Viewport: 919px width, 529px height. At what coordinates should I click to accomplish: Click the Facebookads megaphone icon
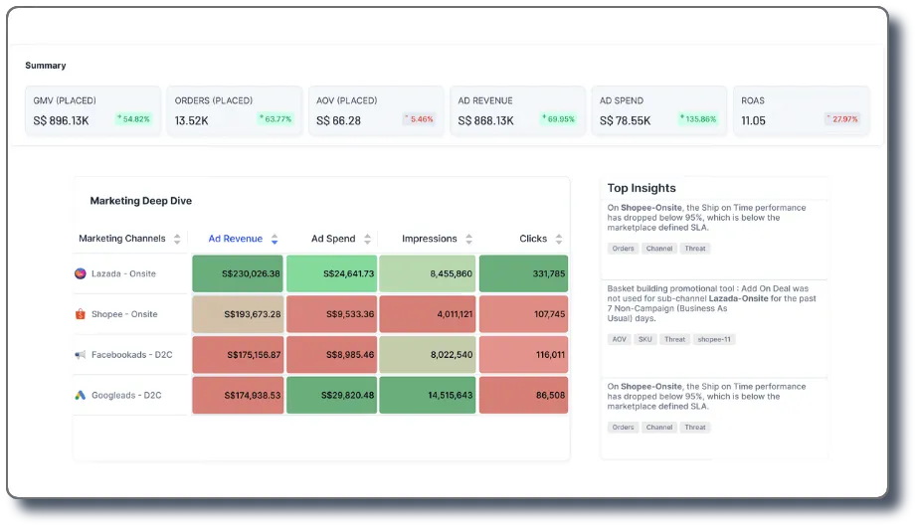pos(81,354)
